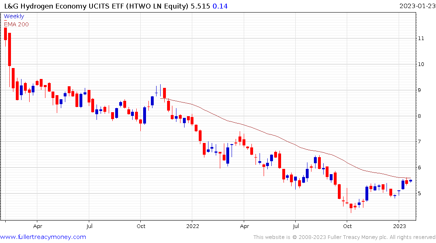Click the 9 price axis label

pos(420,90)
